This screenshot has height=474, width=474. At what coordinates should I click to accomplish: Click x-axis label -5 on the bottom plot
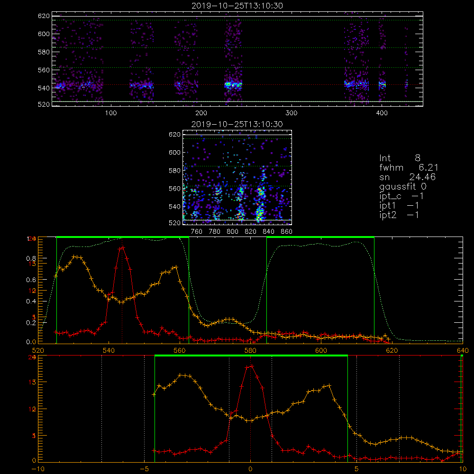(x=144, y=469)
